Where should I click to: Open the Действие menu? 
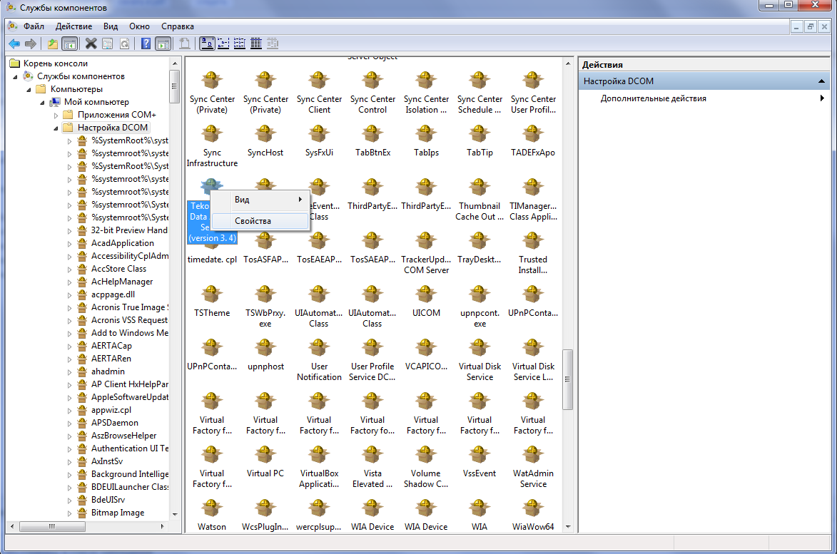(73, 26)
